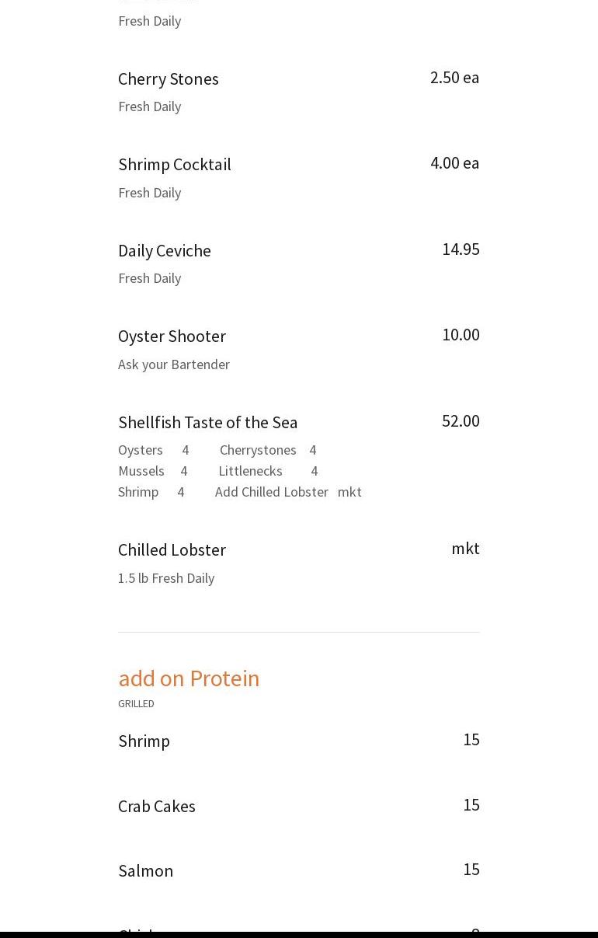Click the Chilled Lobster item title

[172, 550]
